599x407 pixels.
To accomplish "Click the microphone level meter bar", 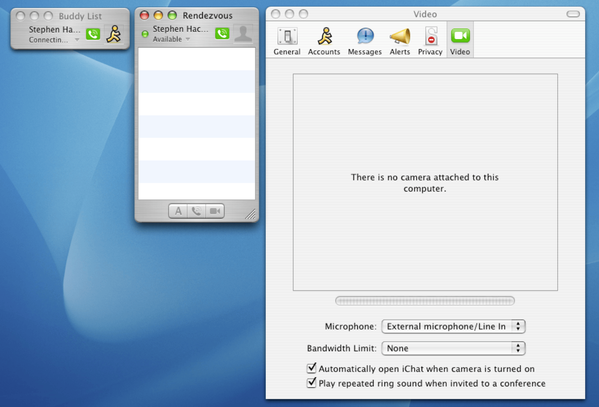I will [x=425, y=301].
